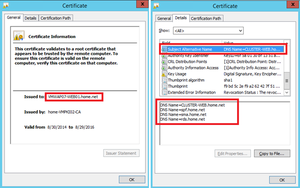
Task: Select the Thumbprint field row
Action: tap(222, 86)
